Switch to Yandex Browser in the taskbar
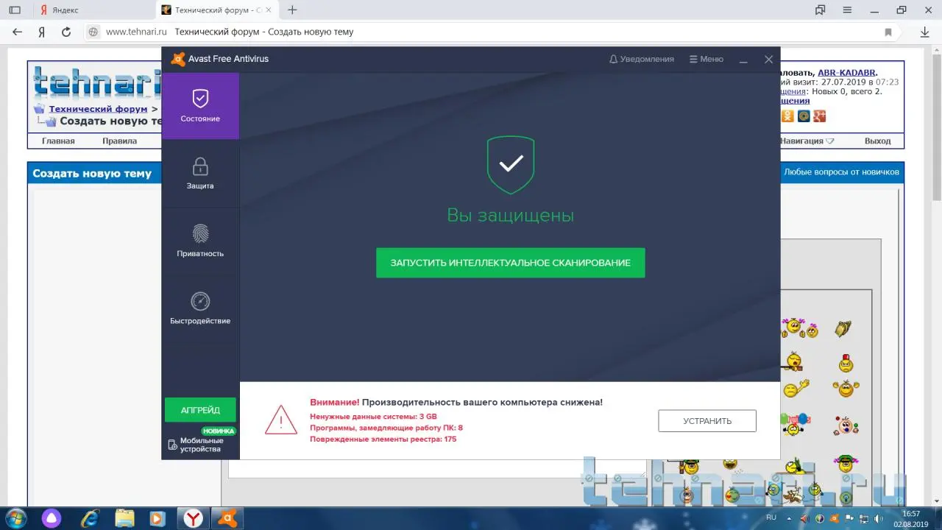 [193, 517]
